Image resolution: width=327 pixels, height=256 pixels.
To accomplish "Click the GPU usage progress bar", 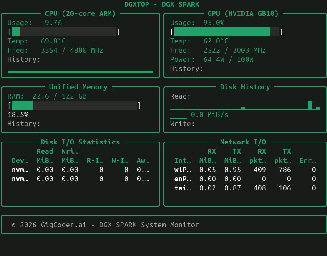I will 226,32.
